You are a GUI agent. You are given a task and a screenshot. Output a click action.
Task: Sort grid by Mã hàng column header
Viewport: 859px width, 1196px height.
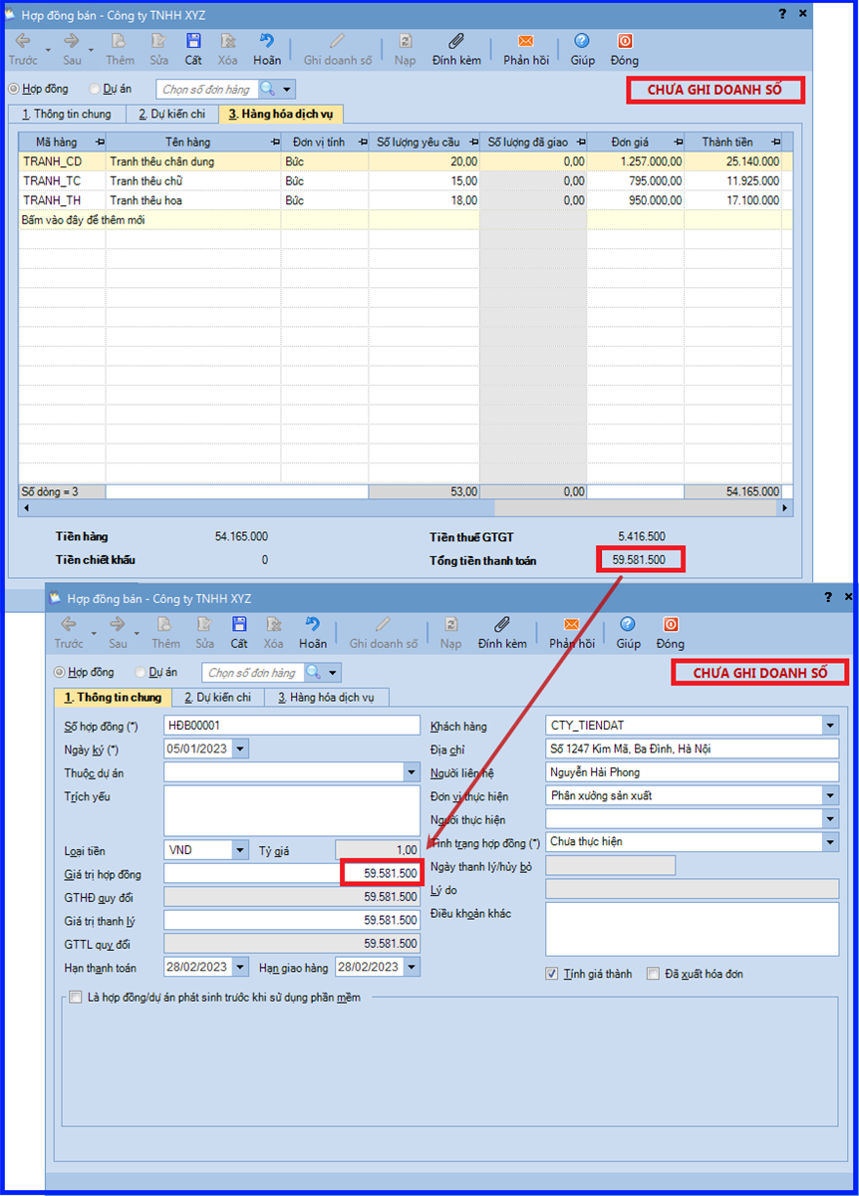tap(63, 142)
